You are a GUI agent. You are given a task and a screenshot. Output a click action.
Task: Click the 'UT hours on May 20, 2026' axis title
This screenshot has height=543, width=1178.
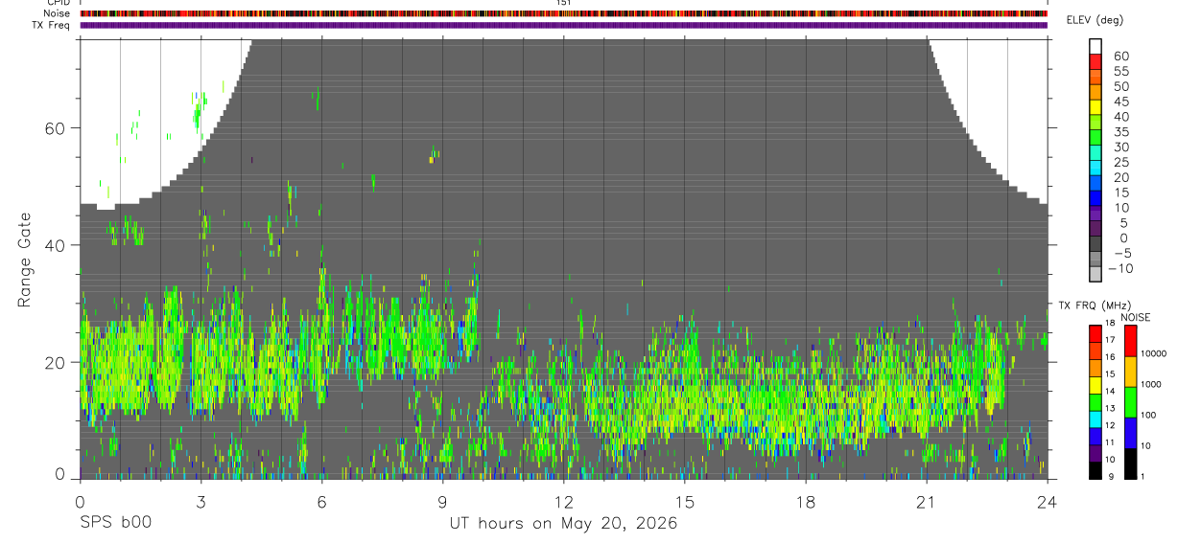pos(564,524)
